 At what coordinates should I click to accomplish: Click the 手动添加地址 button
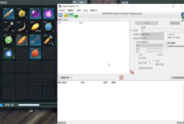(177, 78)
